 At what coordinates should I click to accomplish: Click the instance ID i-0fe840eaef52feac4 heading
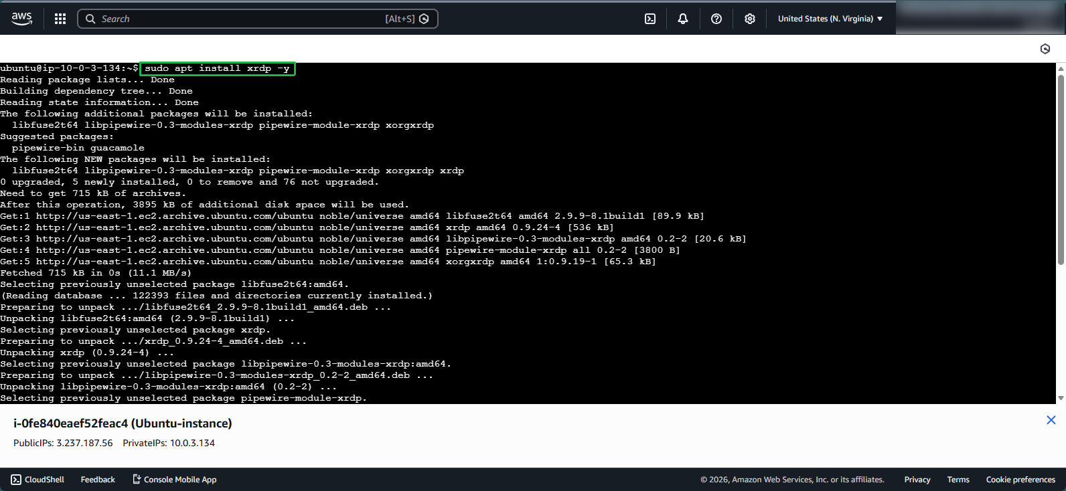[123, 423]
